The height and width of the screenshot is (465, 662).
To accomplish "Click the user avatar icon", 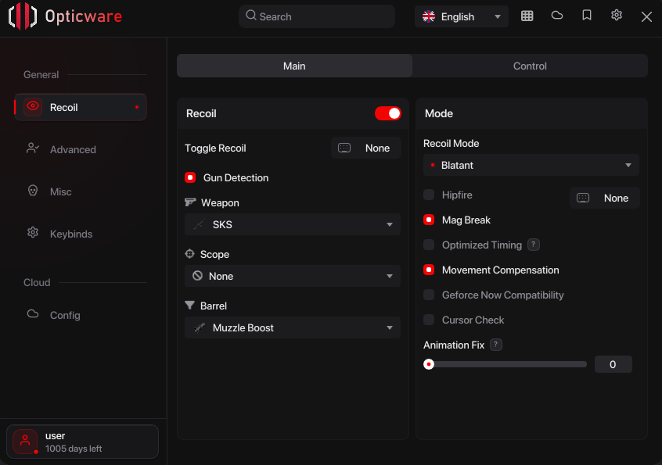I will (25, 442).
